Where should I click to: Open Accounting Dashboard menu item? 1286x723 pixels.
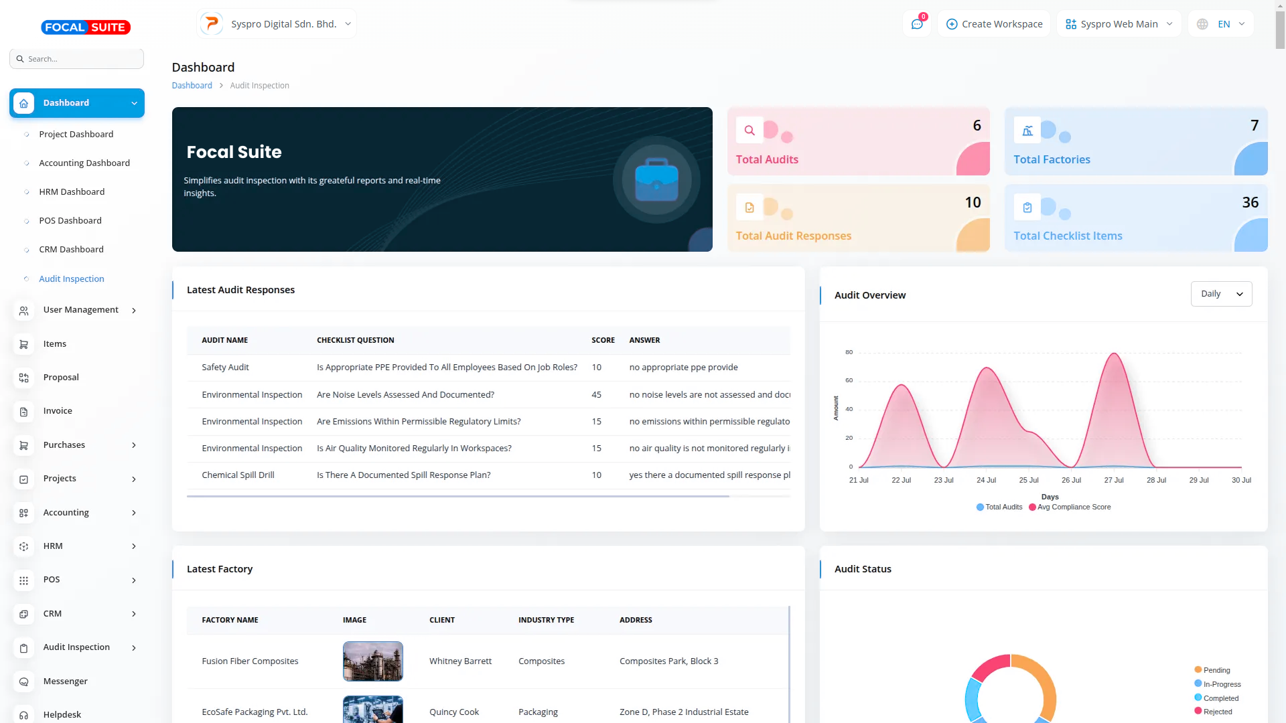click(84, 163)
